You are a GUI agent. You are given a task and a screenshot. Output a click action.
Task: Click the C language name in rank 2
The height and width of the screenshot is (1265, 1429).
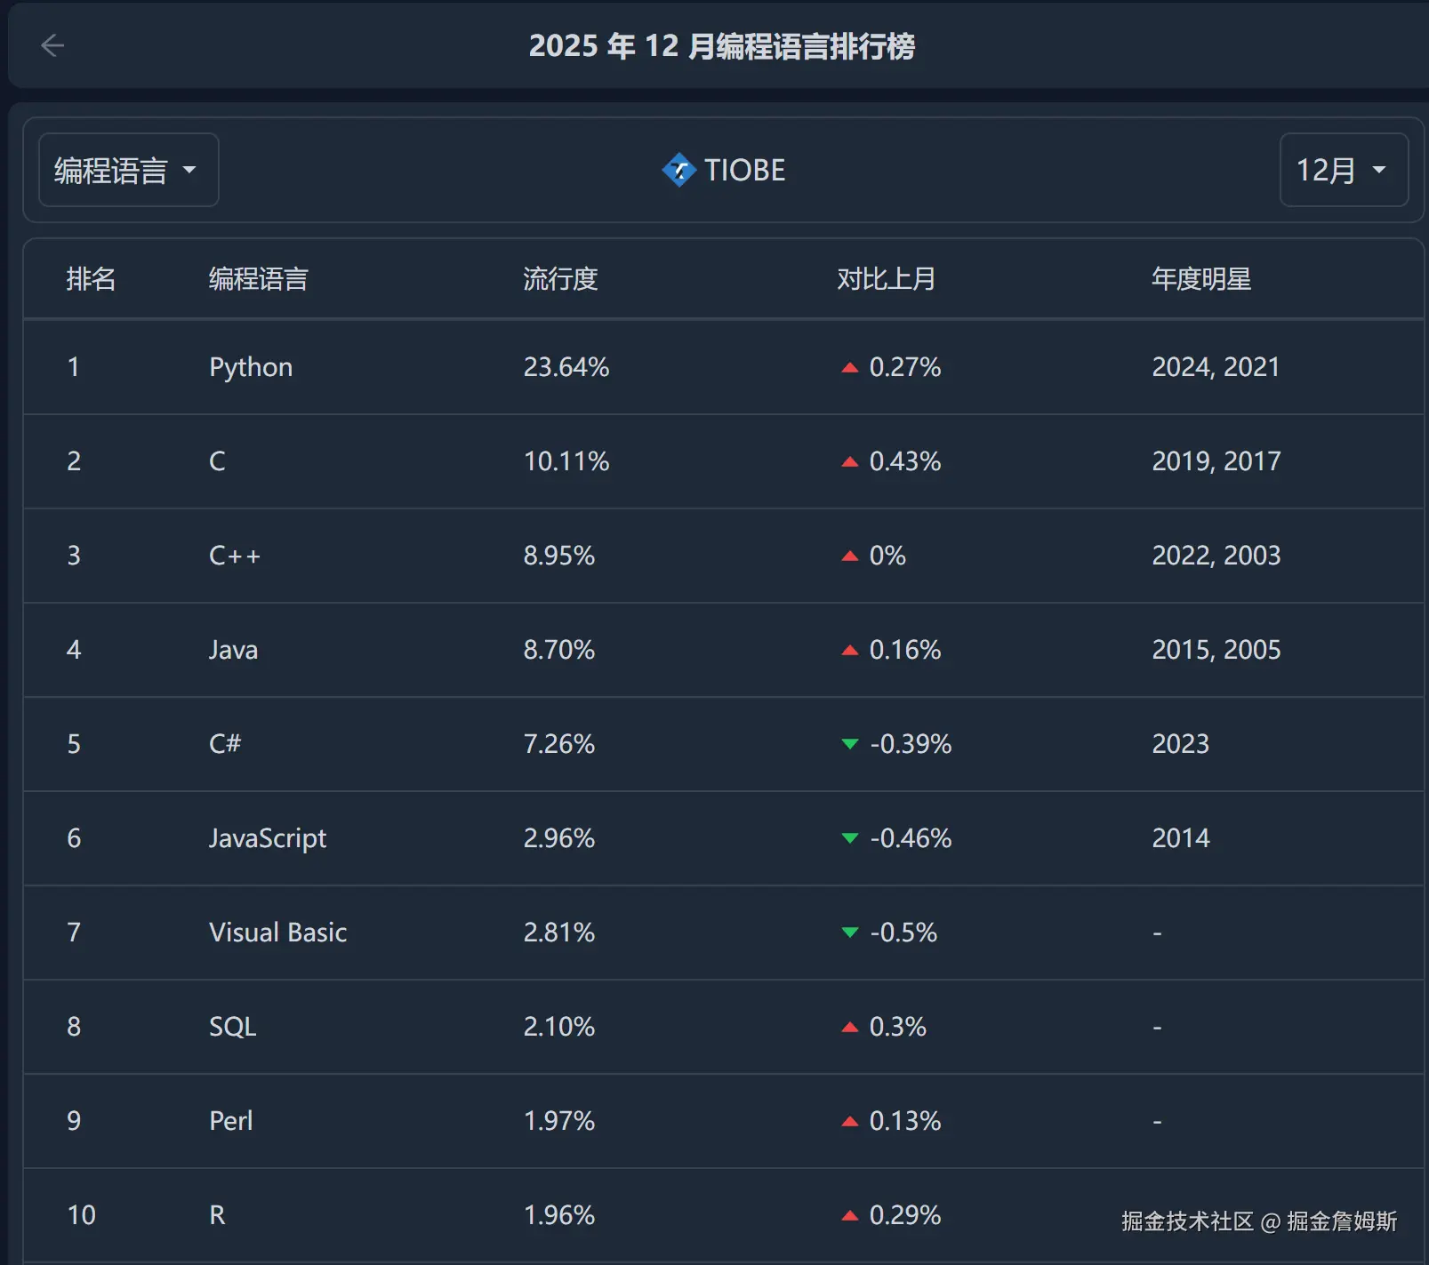click(217, 461)
